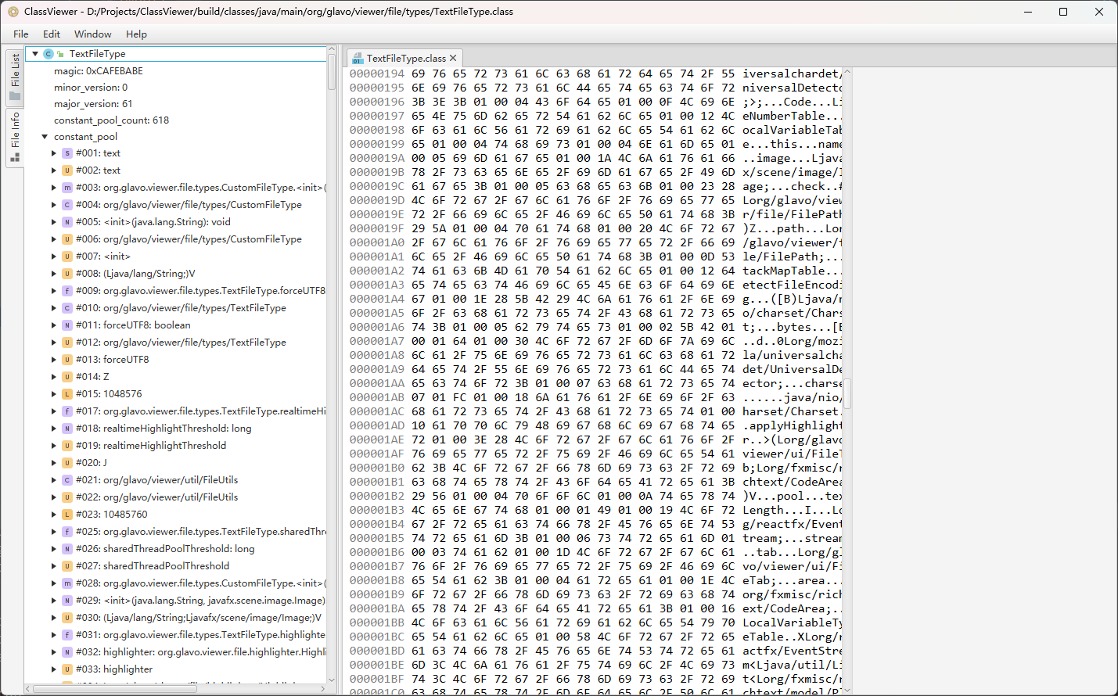Click the hex view vertical scrollbar thumb

847,393
